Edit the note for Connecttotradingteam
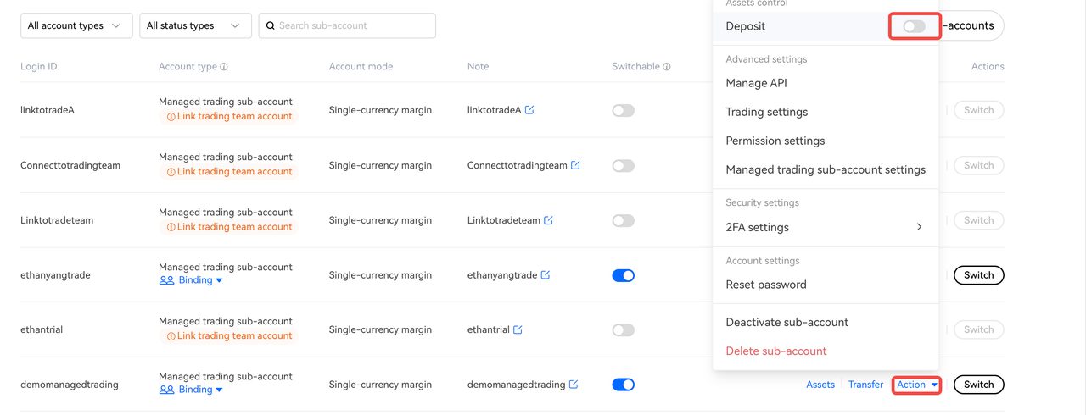1086x415 pixels. coord(575,165)
